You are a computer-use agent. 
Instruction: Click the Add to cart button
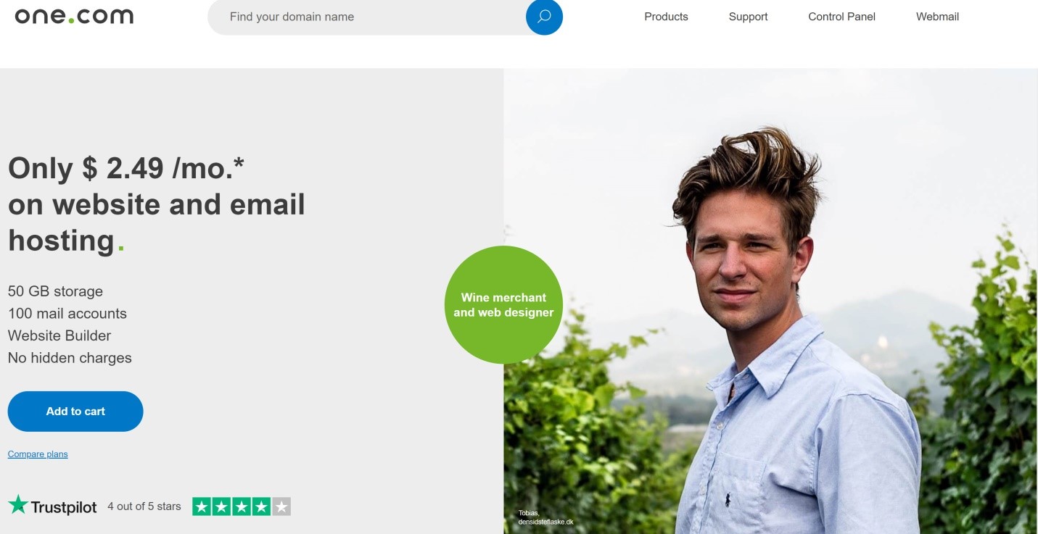pyautogui.click(x=75, y=412)
